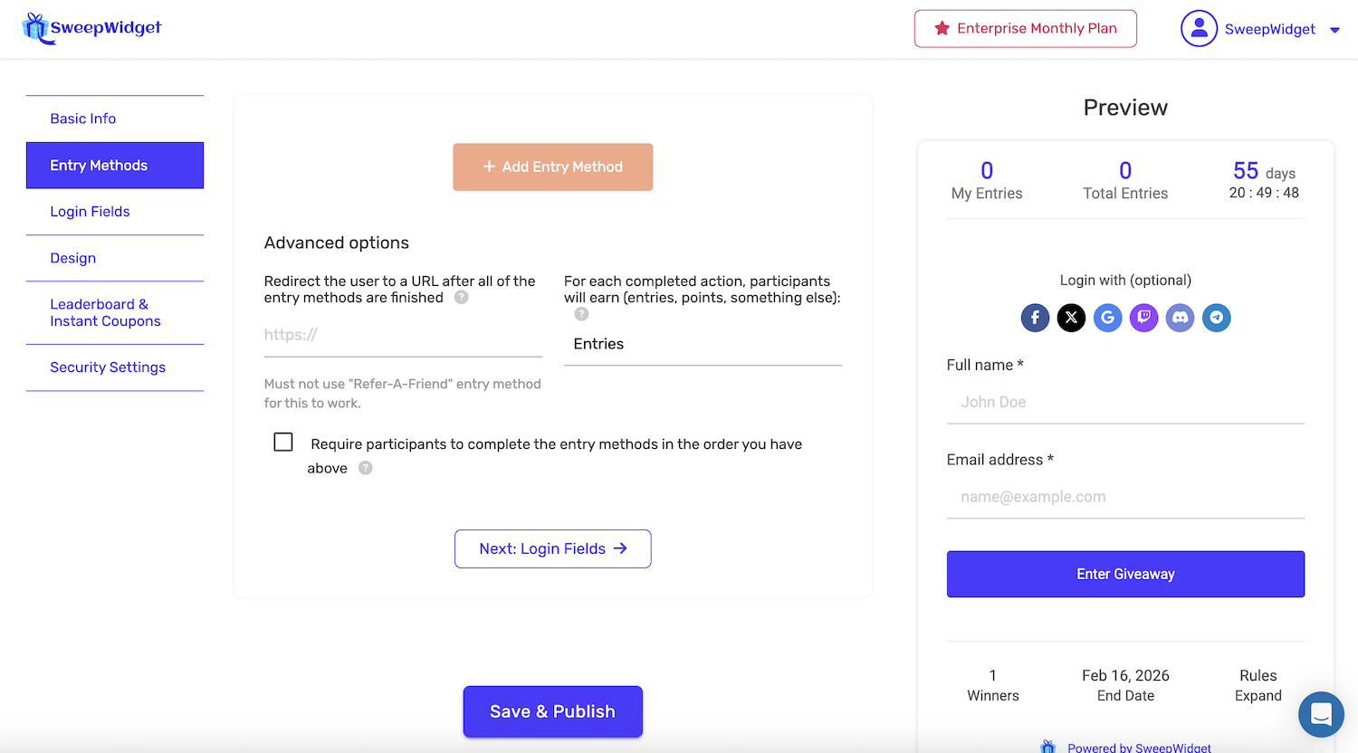Click the help icon beside entries earned
The width and height of the screenshot is (1358, 753).
(x=580, y=314)
